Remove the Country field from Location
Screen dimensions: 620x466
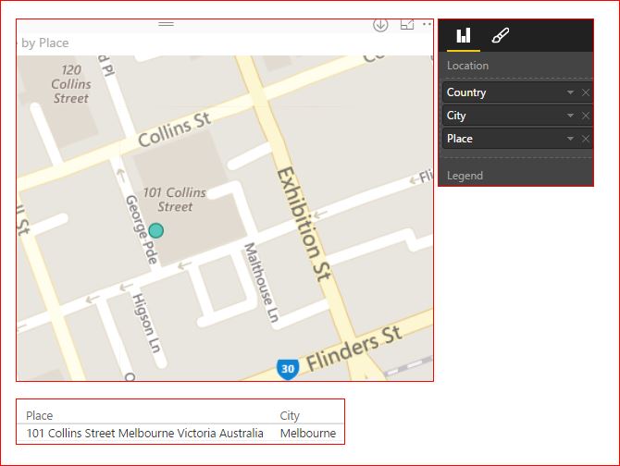click(586, 92)
